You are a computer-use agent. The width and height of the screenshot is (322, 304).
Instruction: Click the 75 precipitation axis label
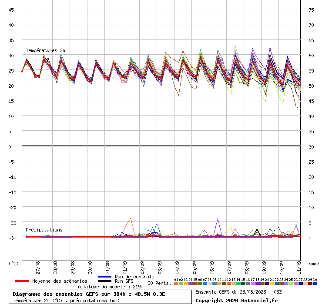311,10
